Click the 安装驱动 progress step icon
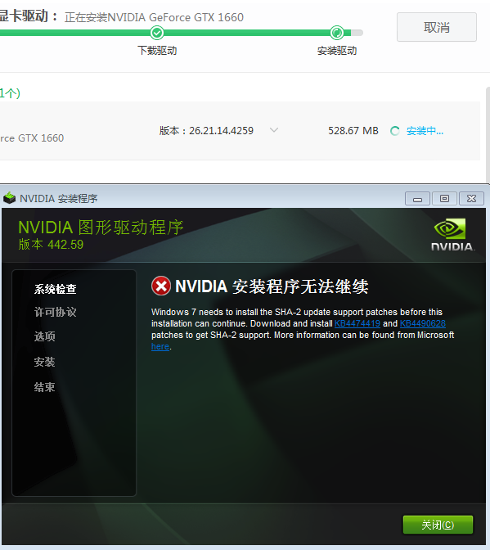This screenshot has width=490, height=550. point(337,33)
